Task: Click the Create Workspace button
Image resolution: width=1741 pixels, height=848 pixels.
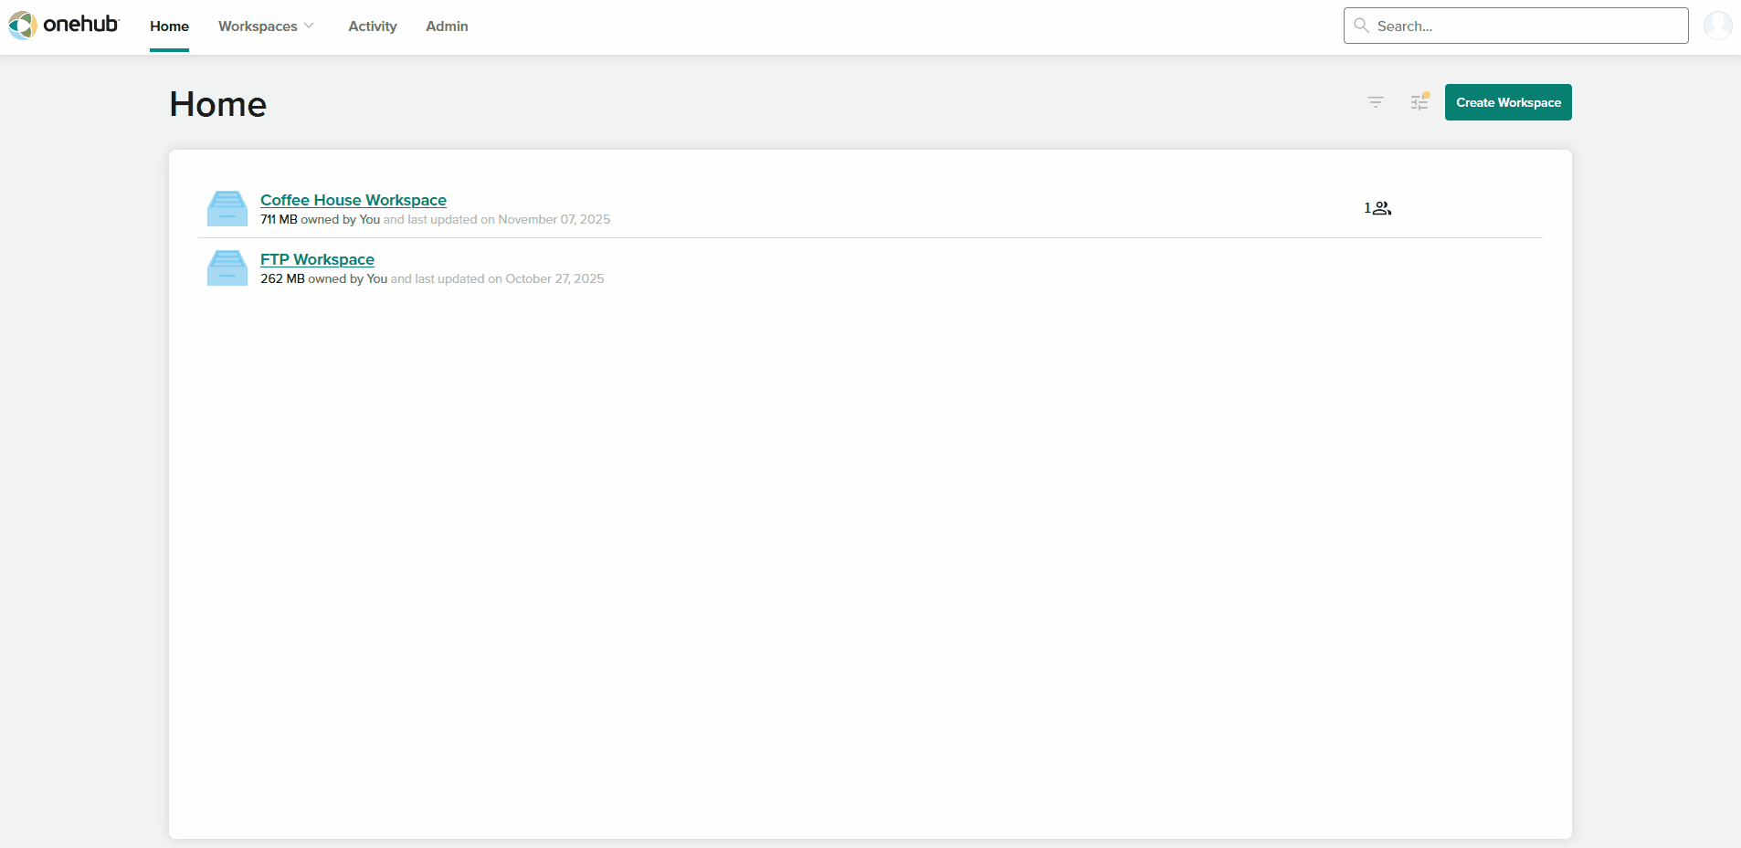Action: click(1508, 102)
